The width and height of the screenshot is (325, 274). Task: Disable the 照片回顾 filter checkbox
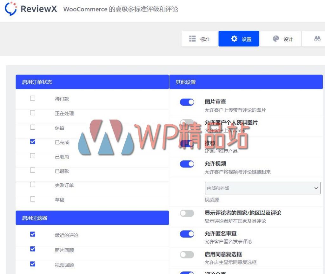(32, 249)
